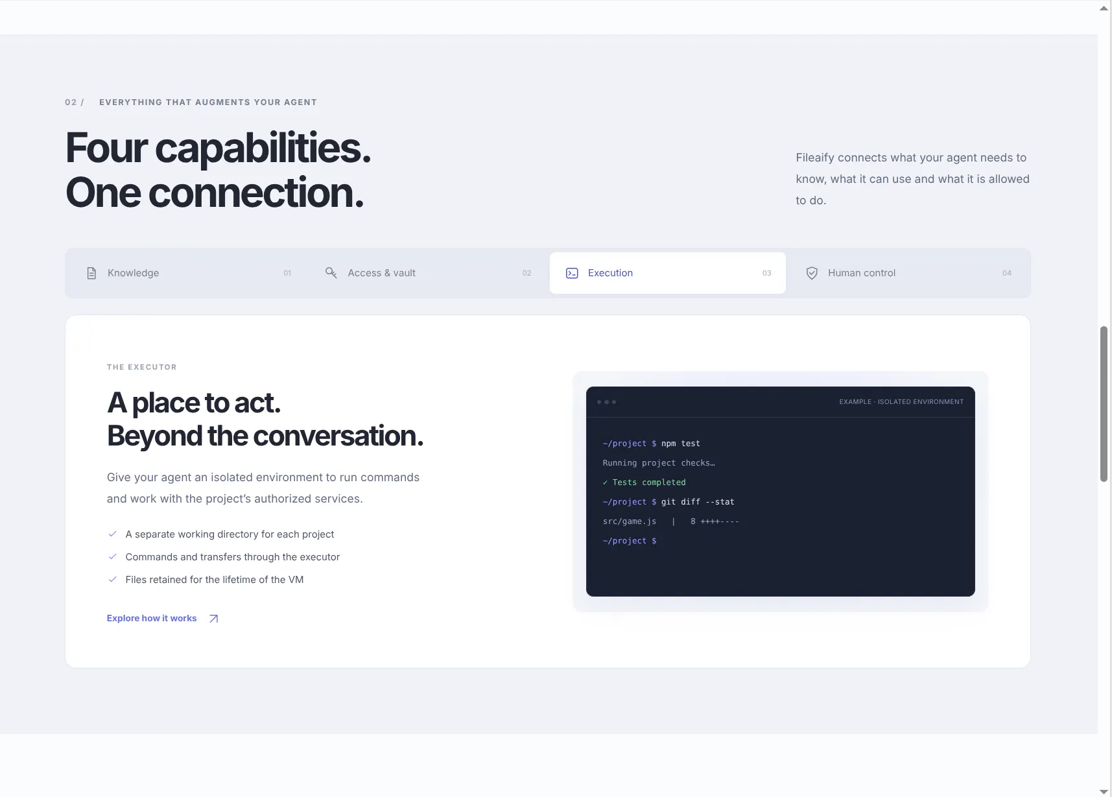Screen dimensions: 1112x797
Task: Click the vertical scrollbar thumb
Action: (x=1104, y=404)
